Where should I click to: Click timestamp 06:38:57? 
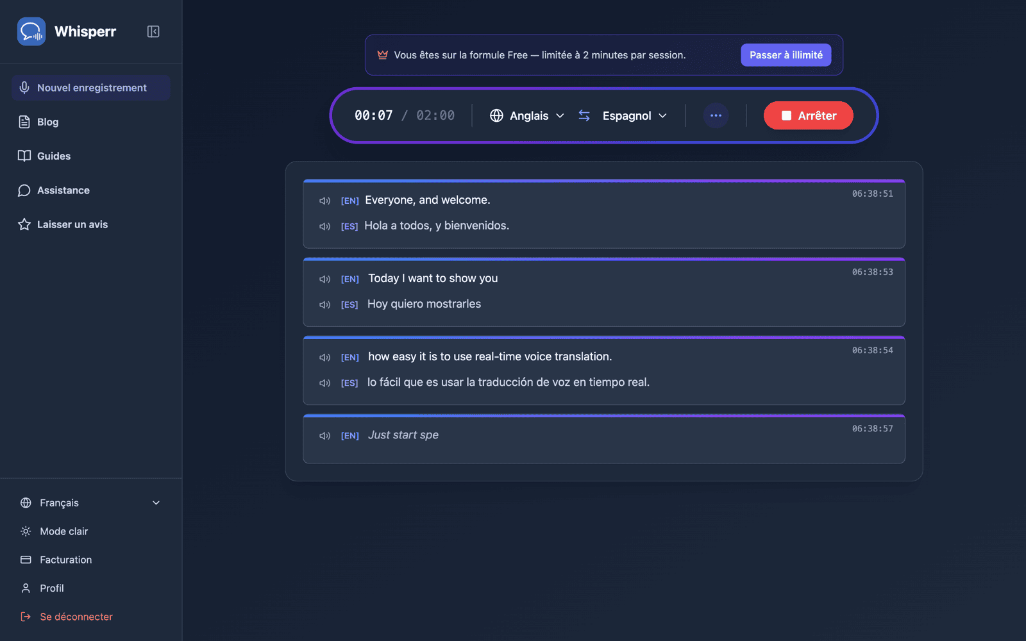tap(872, 428)
